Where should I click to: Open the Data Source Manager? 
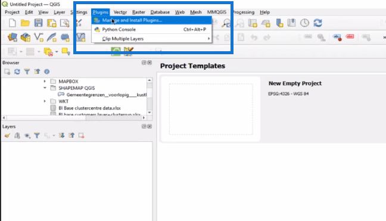point(13,37)
